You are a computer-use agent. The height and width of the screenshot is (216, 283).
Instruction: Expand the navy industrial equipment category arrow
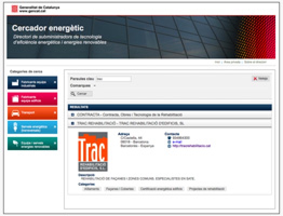coord(55,82)
